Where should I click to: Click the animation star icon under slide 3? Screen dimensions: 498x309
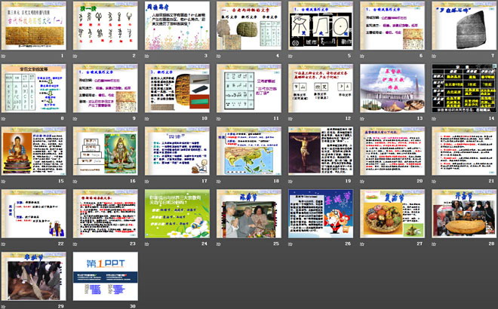[x=147, y=57]
